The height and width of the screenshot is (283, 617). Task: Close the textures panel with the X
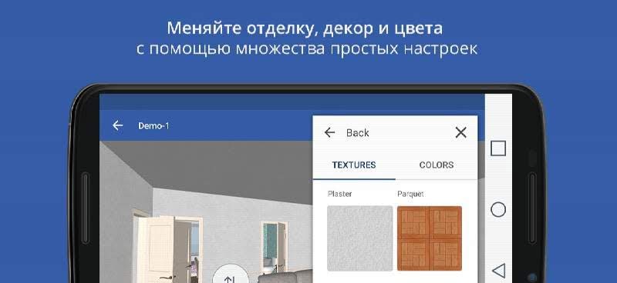(x=460, y=133)
